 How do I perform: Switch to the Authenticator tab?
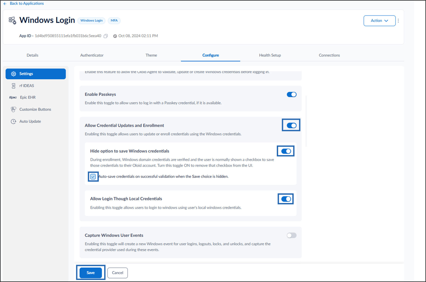92,55
